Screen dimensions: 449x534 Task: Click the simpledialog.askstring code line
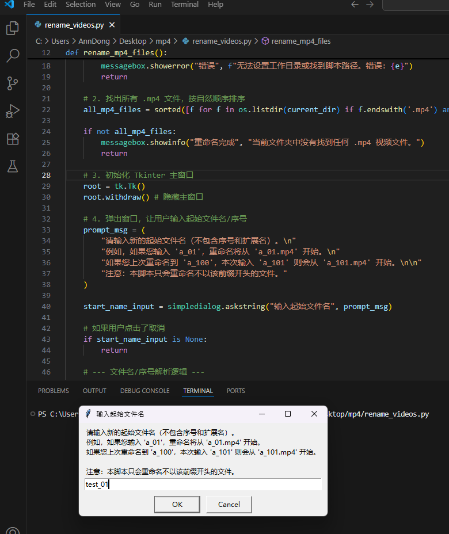tap(237, 307)
